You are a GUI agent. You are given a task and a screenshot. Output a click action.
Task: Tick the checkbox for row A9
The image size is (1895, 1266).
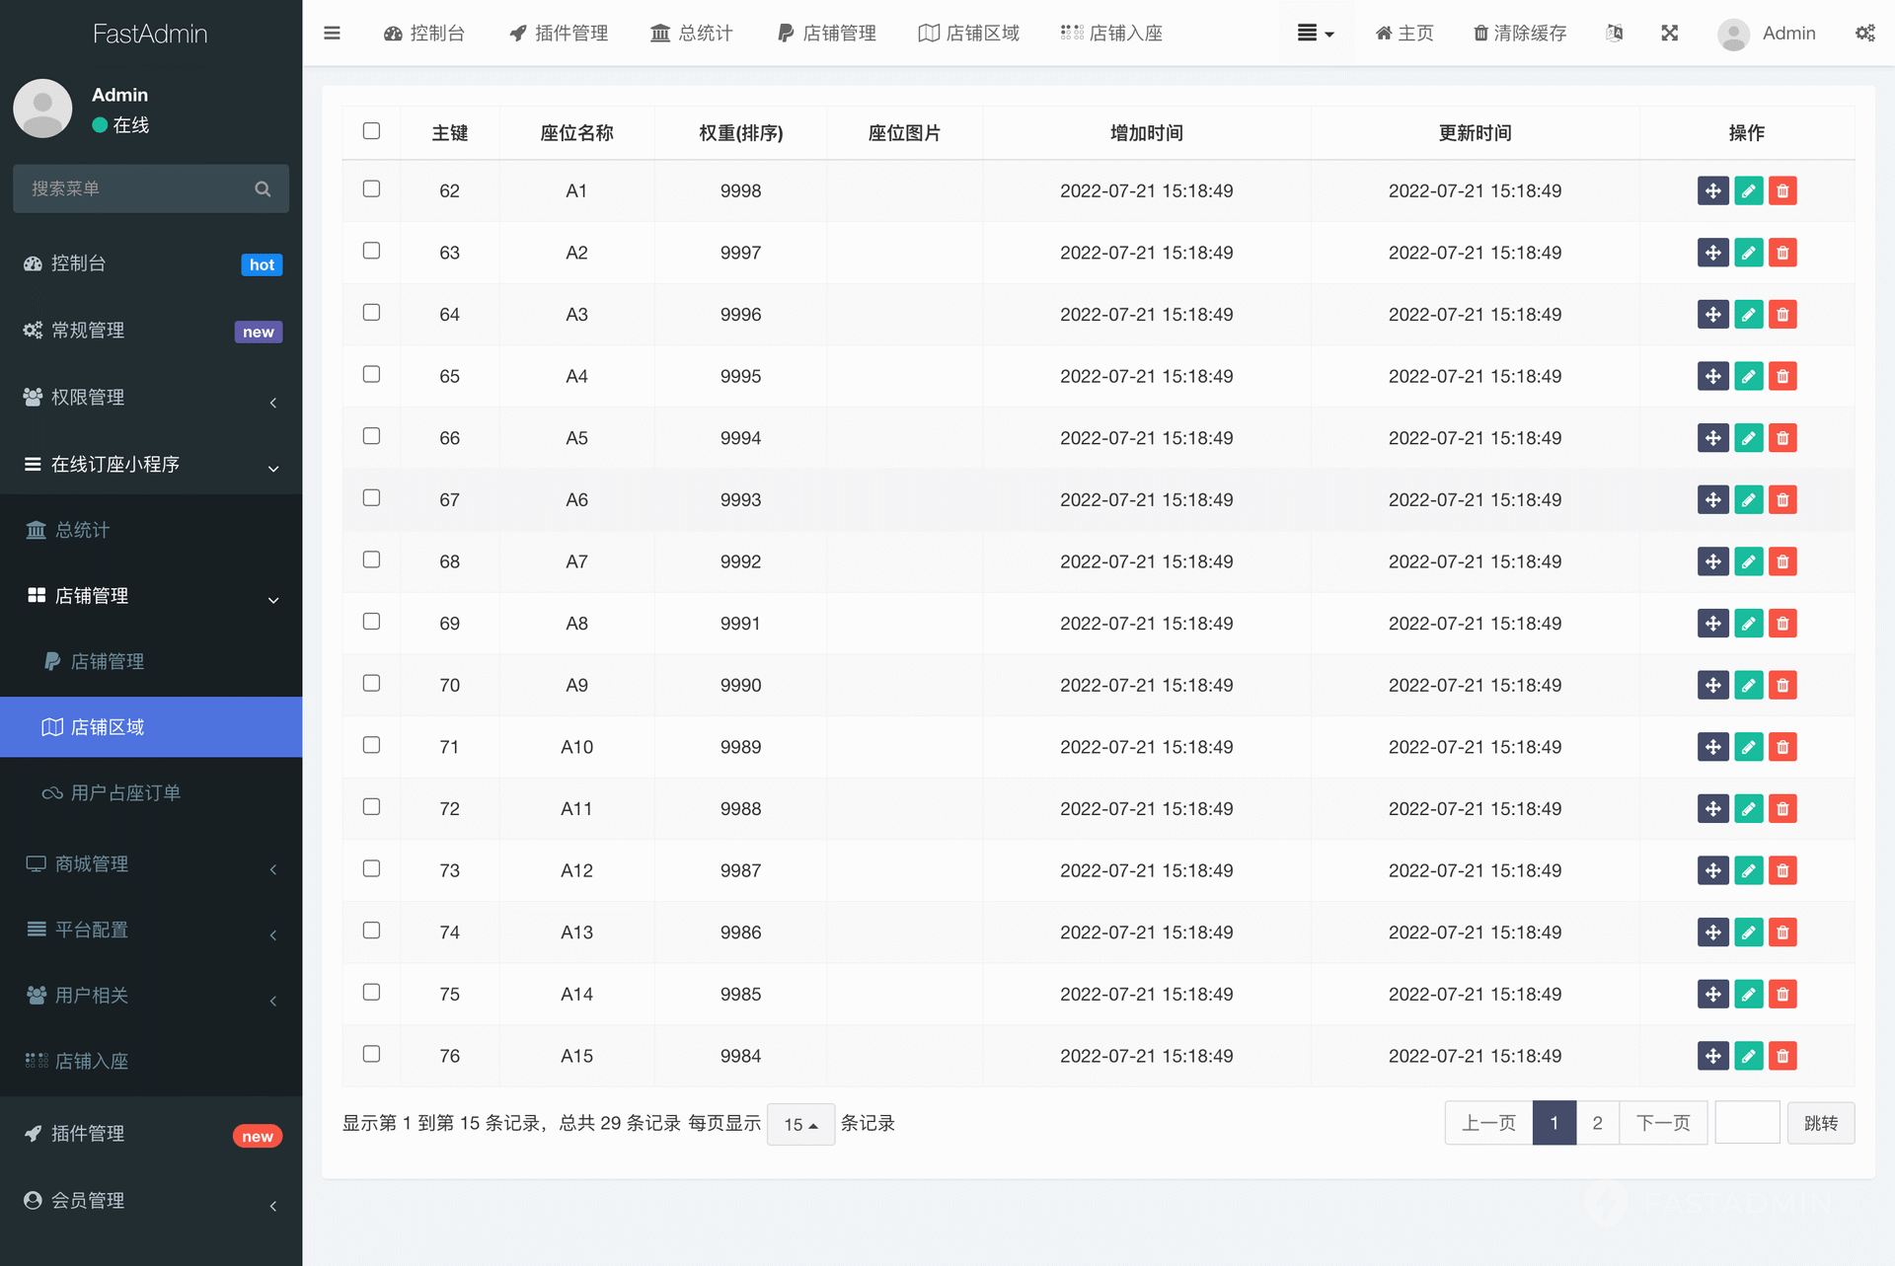click(371, 683)
